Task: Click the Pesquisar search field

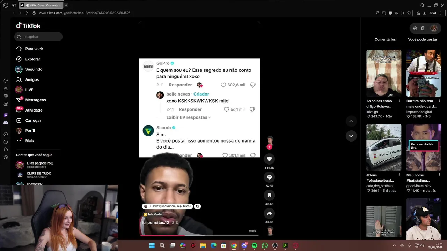Action: [38, 37]
